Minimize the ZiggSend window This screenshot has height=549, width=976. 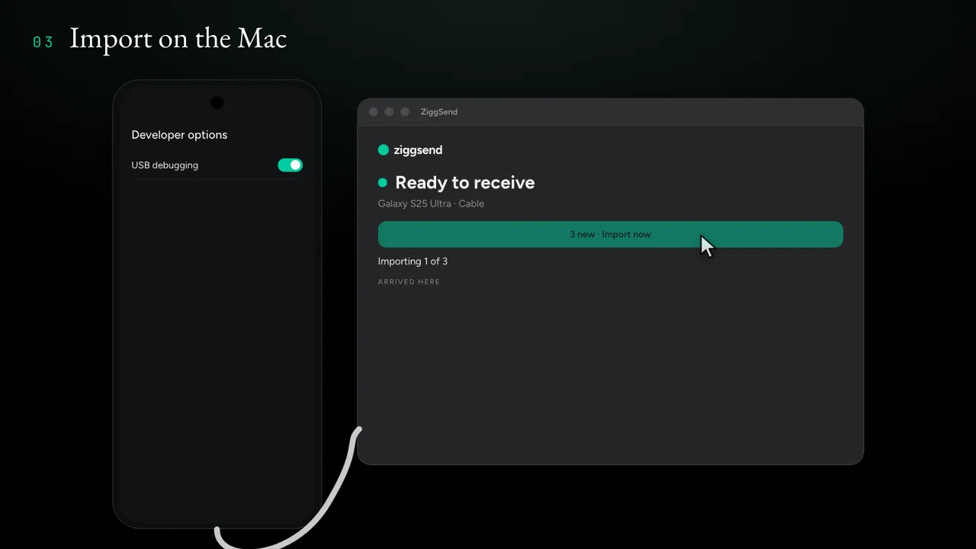tap(389, 112)
